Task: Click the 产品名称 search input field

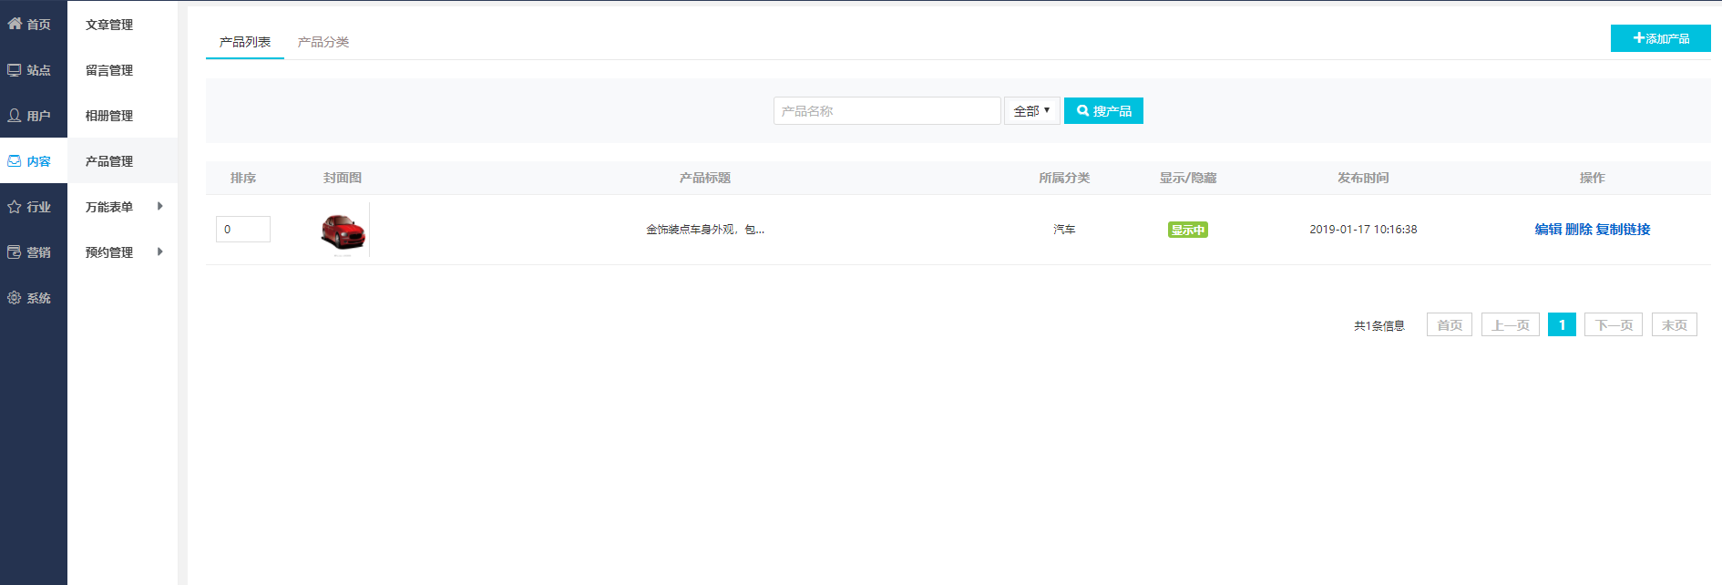Action: (x=887, y=111)
